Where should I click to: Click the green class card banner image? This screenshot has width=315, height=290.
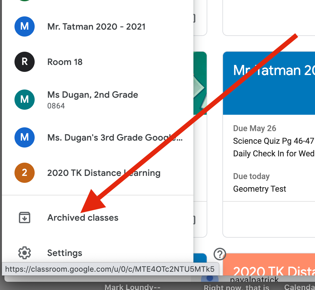[200, 83]
